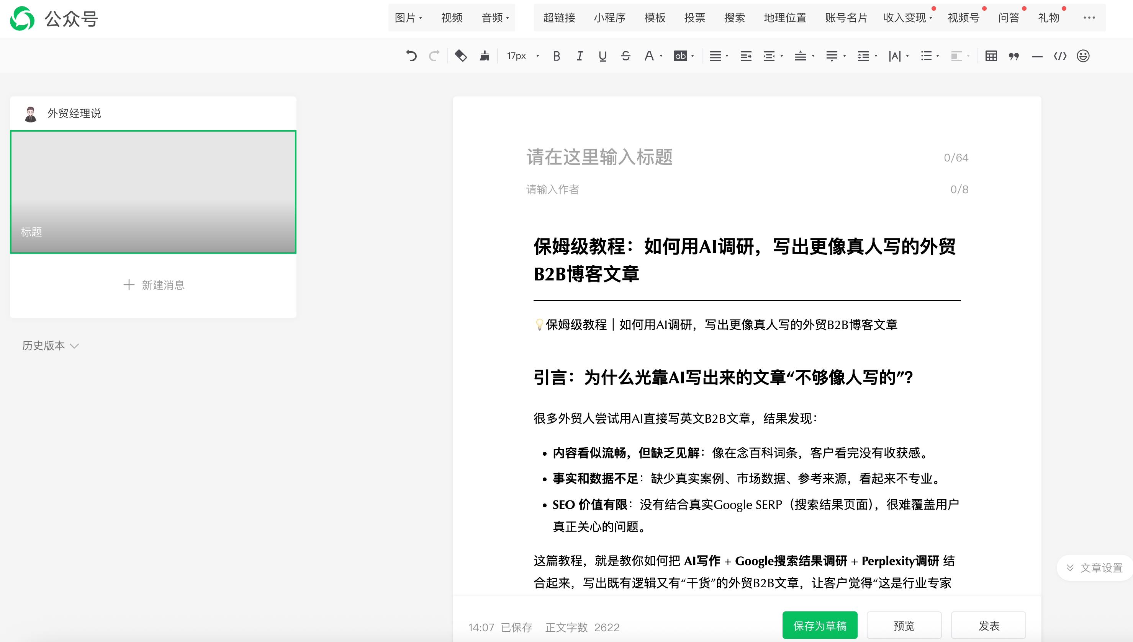Toggle bold formatting
Image resolution: width=1133 pixels, height=642 pixels.
[x=557, y=56]
